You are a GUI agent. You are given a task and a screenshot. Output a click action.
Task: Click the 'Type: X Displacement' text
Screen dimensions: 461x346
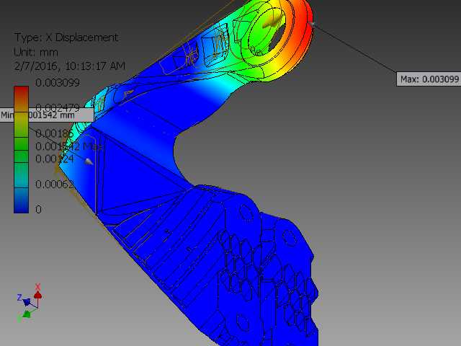(x=66, y=37)
